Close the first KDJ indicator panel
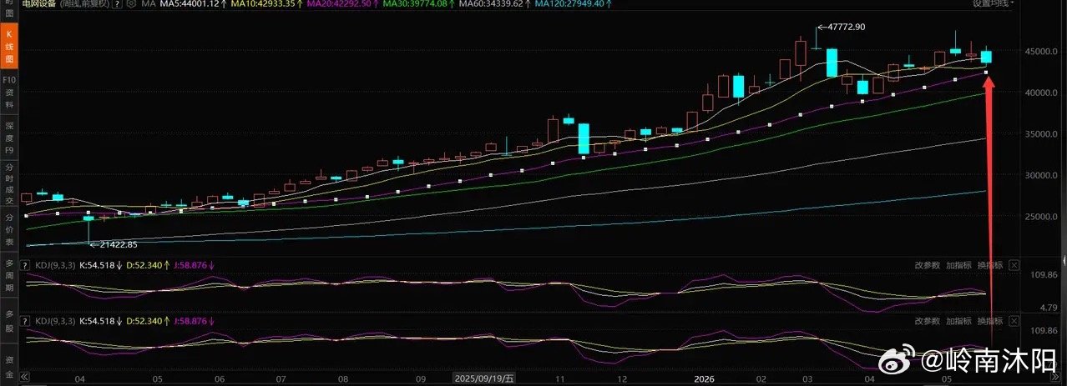This screenshot has width=1067, height=386. point(1014,265)
